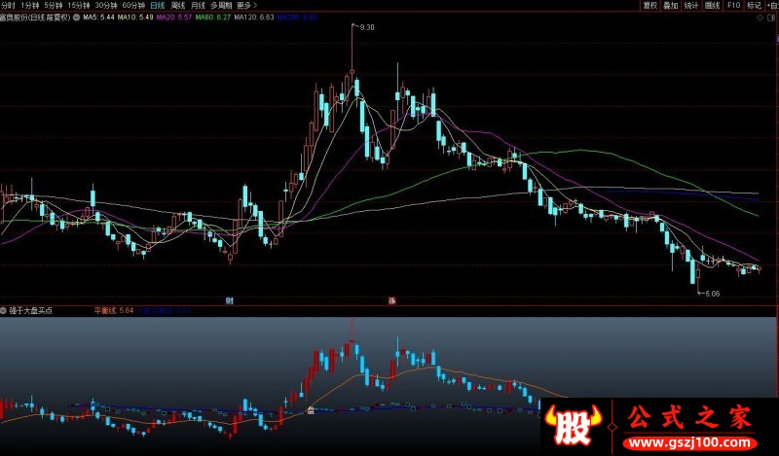Switch to the 周线 weekly chart
Screen dimensions: 779x456
click(178, 5)
